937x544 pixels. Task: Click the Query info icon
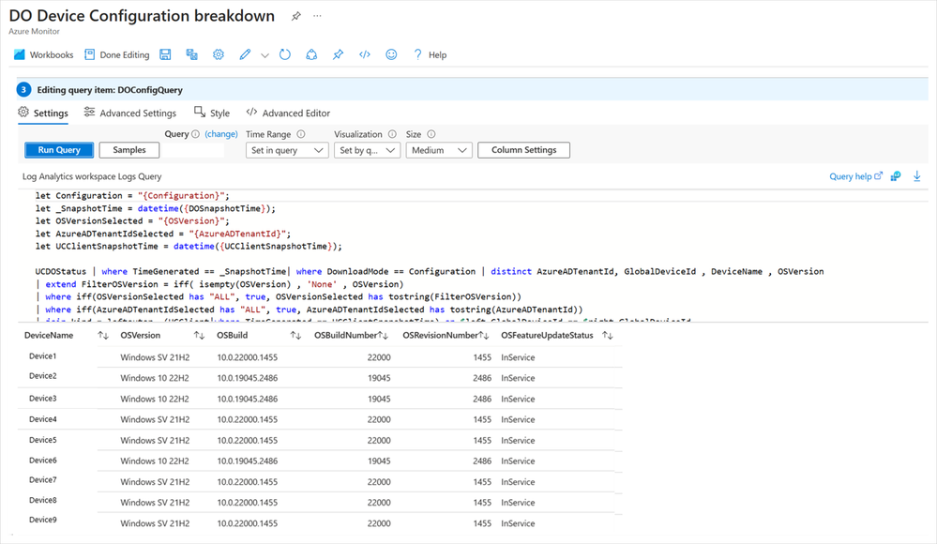tap(195, 134)
